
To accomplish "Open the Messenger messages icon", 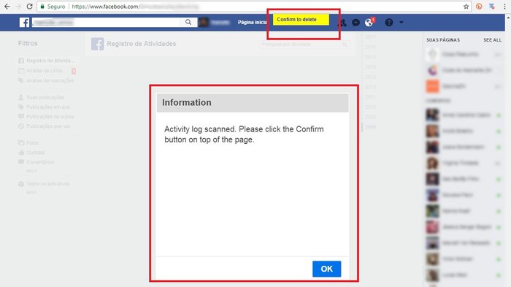I will (x=356, y=23).
